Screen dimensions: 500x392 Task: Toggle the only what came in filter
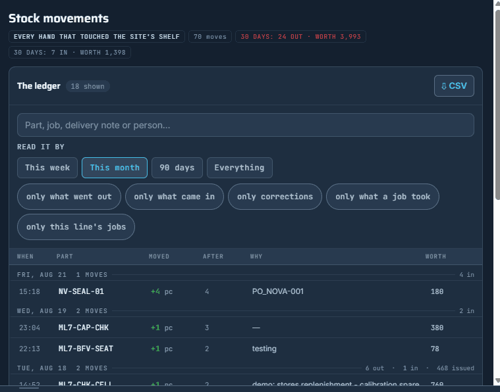[175, 197]
